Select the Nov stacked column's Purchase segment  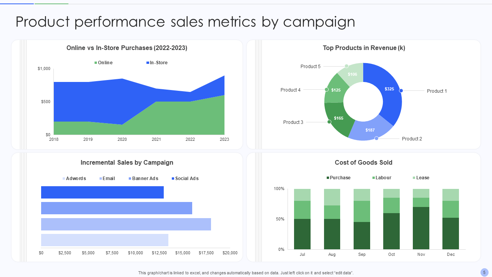tap(421, 228)
